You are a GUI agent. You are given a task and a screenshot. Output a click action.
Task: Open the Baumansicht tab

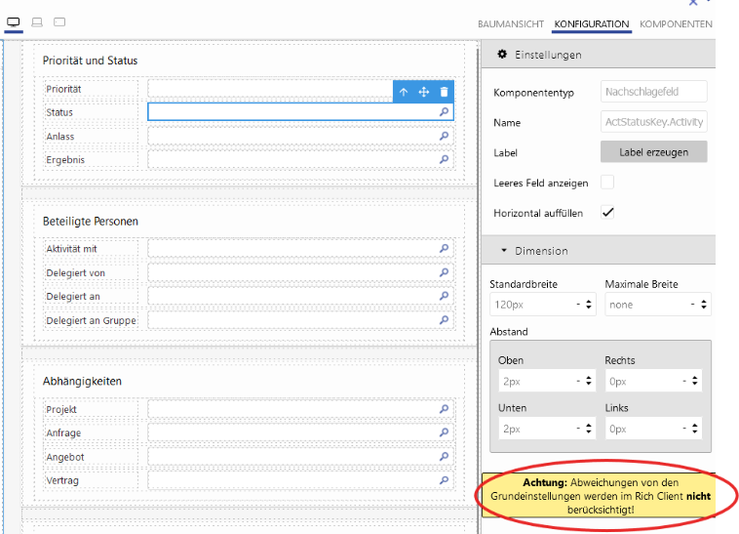click(511, 24)
